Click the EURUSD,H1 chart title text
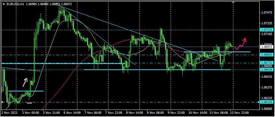The height and width of the screenshot is (117, 275). pos(13,4)
